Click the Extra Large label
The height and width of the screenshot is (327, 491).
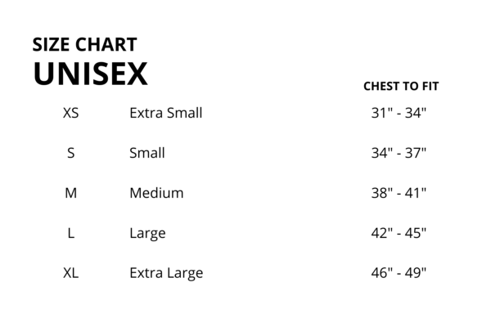tap(166, 274)
